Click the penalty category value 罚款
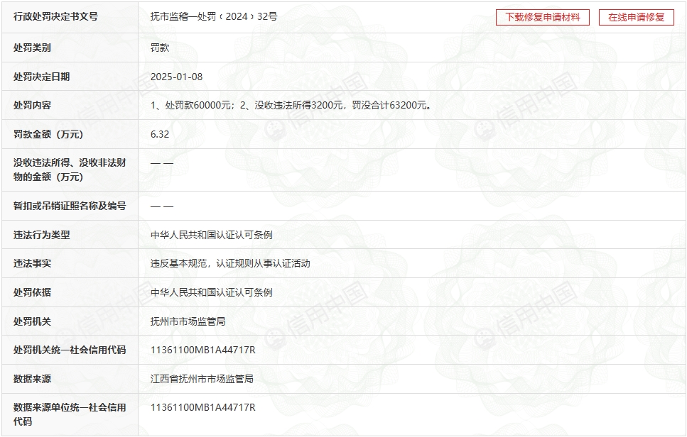Screen dimensions: 687x437 [160, 48]
